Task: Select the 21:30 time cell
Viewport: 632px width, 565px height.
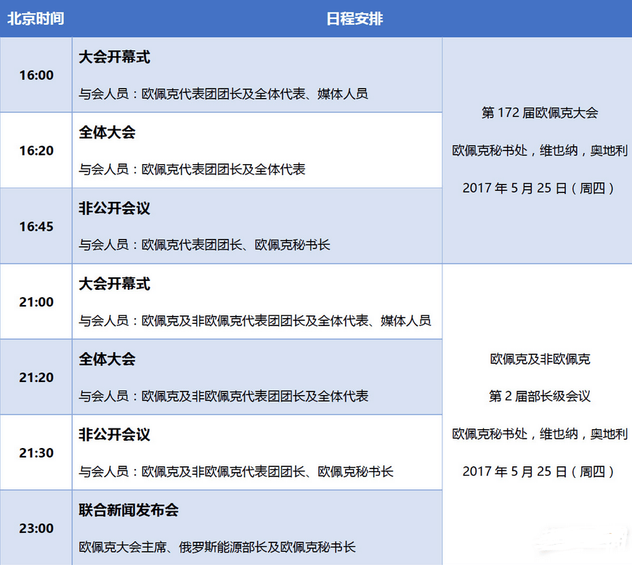Action: pos(36,452)
